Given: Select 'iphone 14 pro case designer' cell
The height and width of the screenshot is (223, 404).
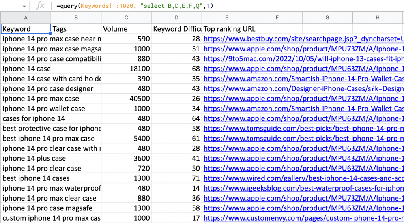Looking at the screenshot, I should pyautogui.click(x=48, y=89).
